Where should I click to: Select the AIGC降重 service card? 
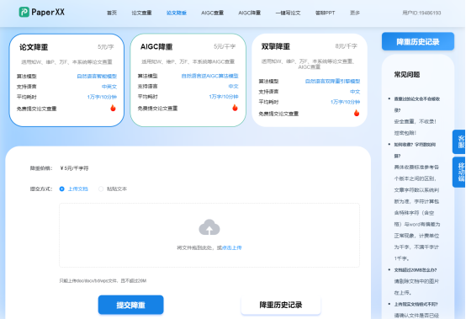click(x=188, y=80)
